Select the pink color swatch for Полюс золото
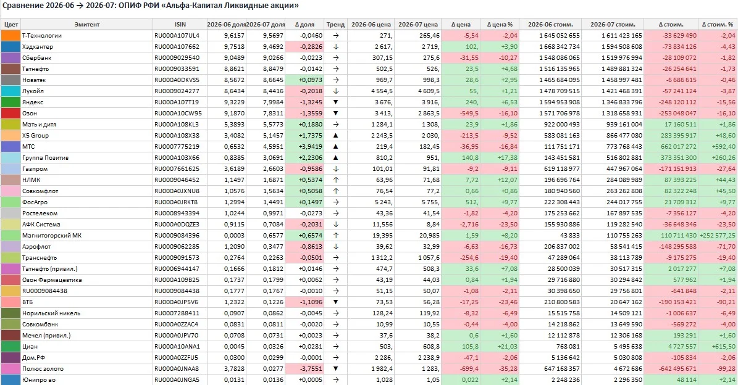The width and height of the screenshot is (738, 385). click(10, 368)
